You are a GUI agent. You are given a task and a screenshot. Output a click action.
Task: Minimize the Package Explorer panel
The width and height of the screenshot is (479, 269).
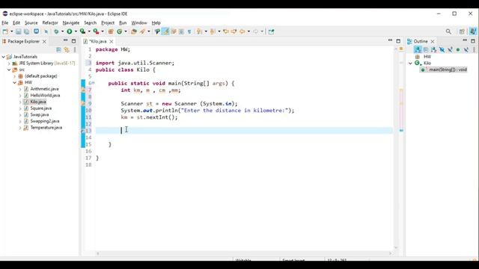tap(65, 40)
